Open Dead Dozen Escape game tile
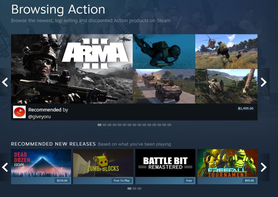Viewport: 278px width, 197px height. pos(41,167)
